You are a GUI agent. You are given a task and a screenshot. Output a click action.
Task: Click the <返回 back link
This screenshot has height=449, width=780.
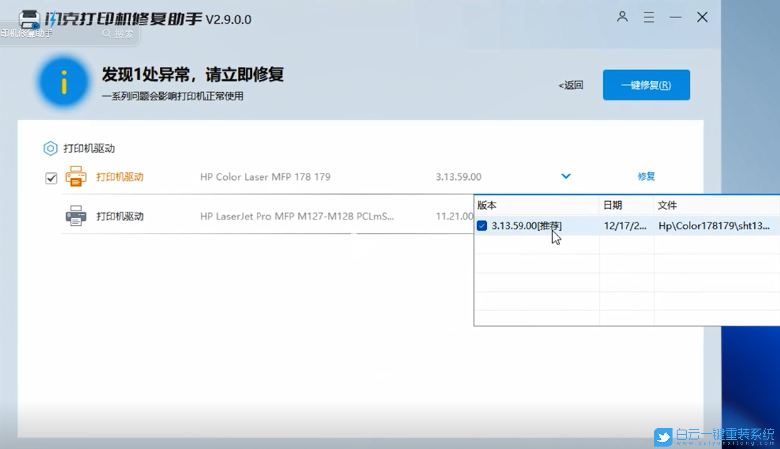571,85
